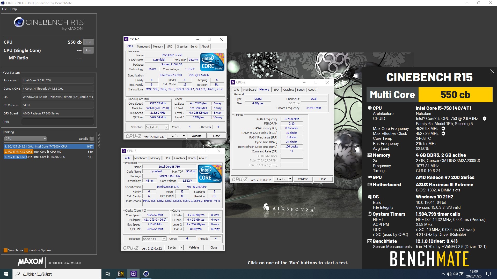
Task: Click the 550 cb Multi Core score
Action: (x=455, y=95)
